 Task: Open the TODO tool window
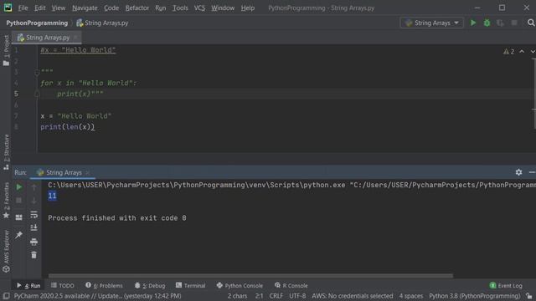point(63,285)
